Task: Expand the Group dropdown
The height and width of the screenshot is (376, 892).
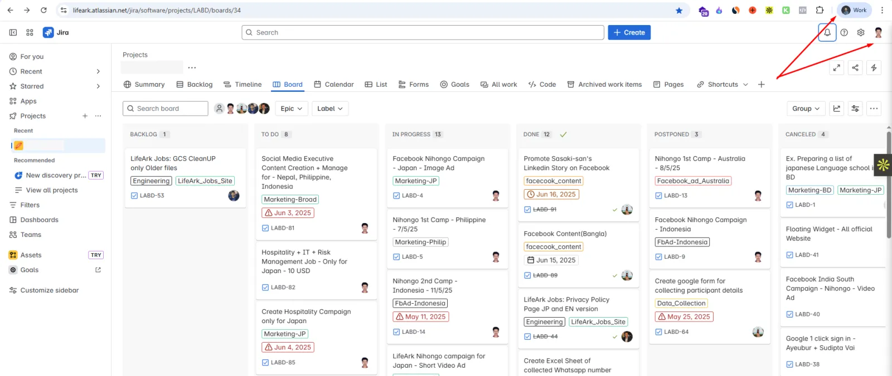Action: click(x=806, y=108)
